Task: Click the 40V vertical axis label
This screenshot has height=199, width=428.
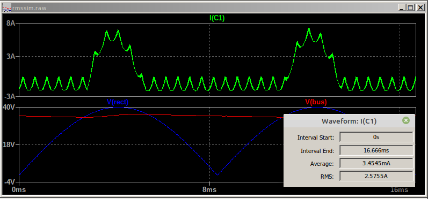Action: [9, 108]
